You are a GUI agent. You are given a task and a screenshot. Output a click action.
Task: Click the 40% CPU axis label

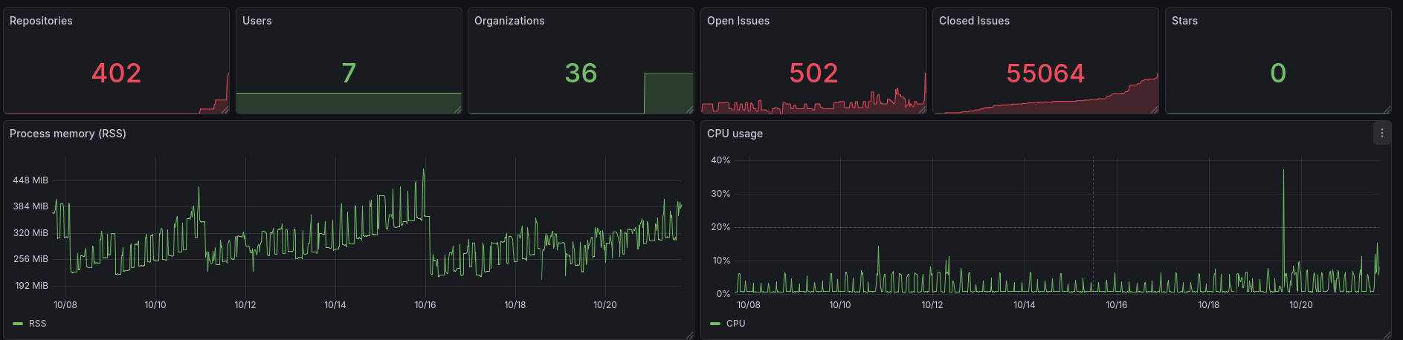click(720, 160)
